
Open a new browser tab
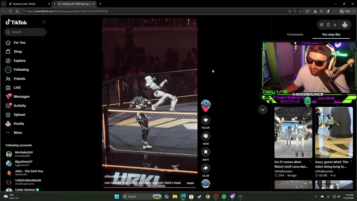(100, 4)
